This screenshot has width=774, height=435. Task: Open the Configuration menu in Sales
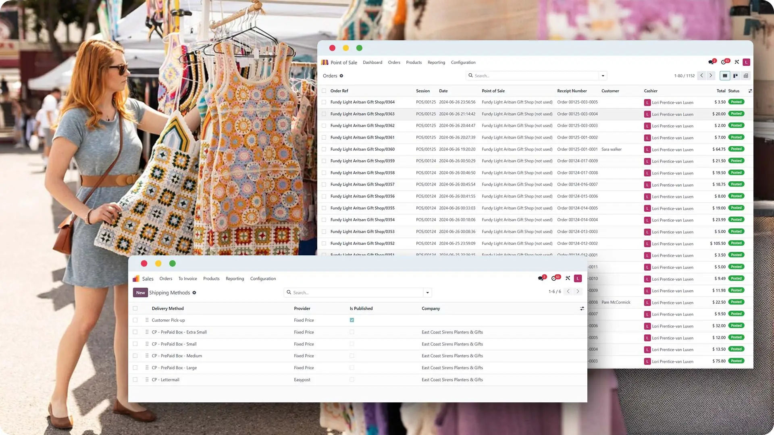tap(263, 278)
